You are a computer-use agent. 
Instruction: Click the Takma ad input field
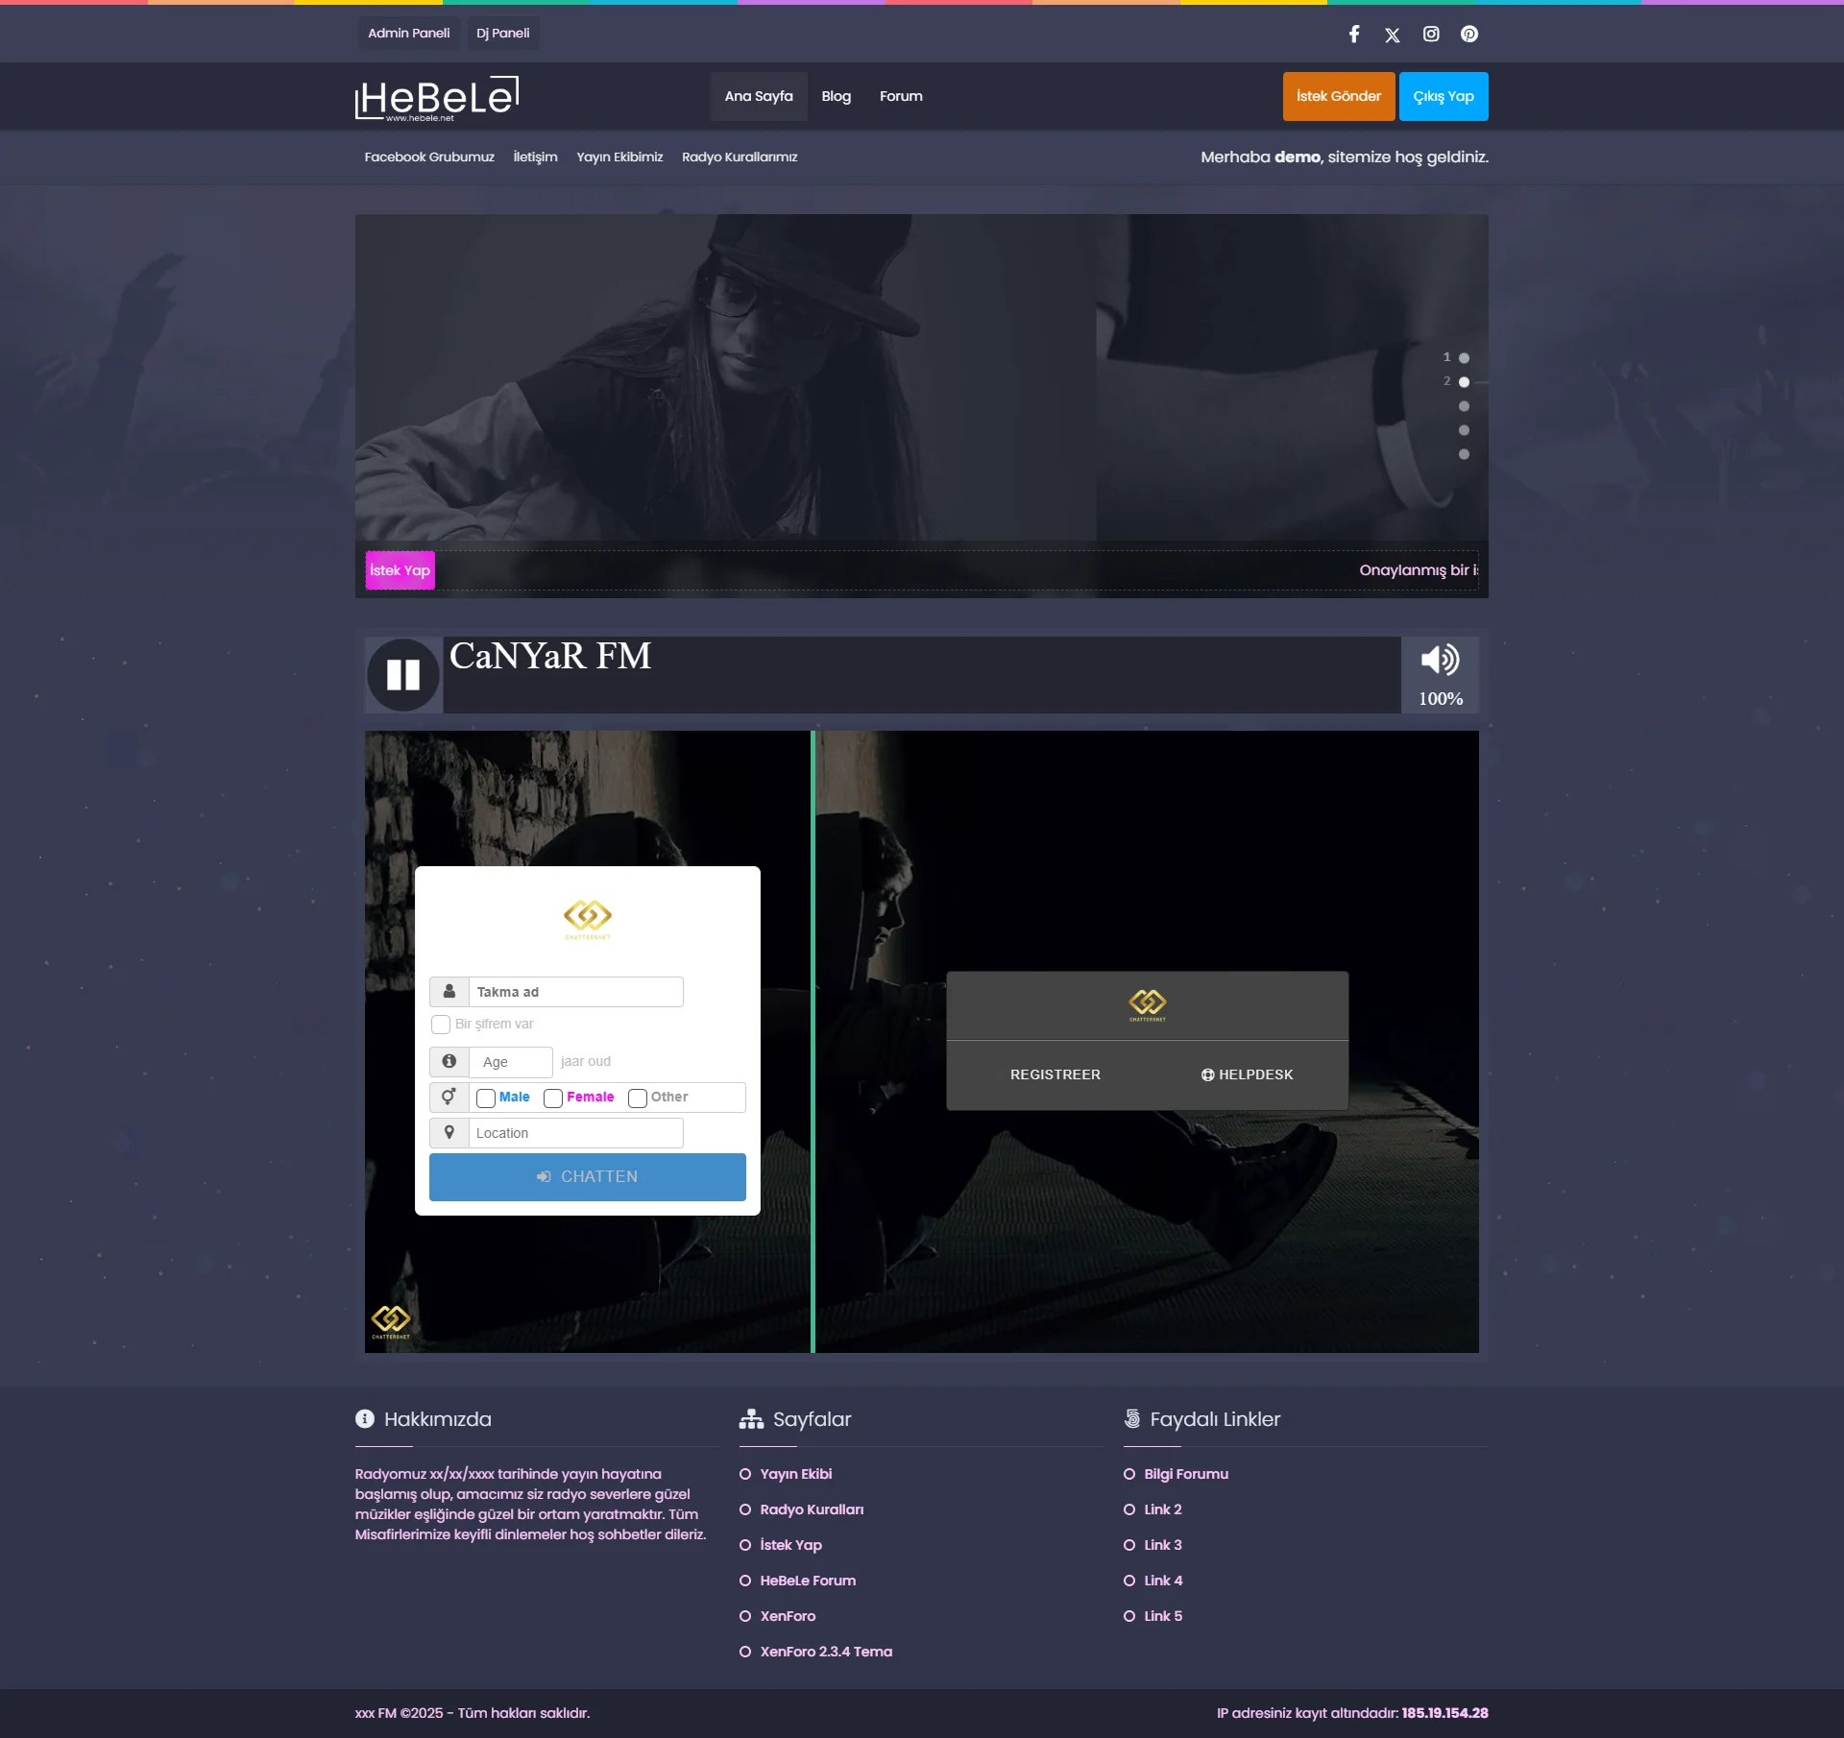click(576, 992)
